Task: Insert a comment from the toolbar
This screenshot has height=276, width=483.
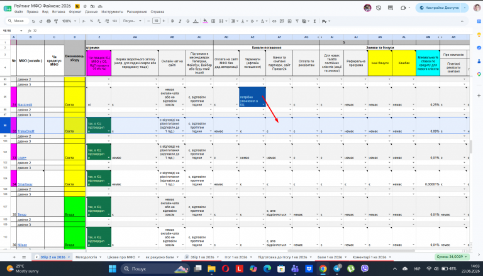Action: (x=282, y=21)
